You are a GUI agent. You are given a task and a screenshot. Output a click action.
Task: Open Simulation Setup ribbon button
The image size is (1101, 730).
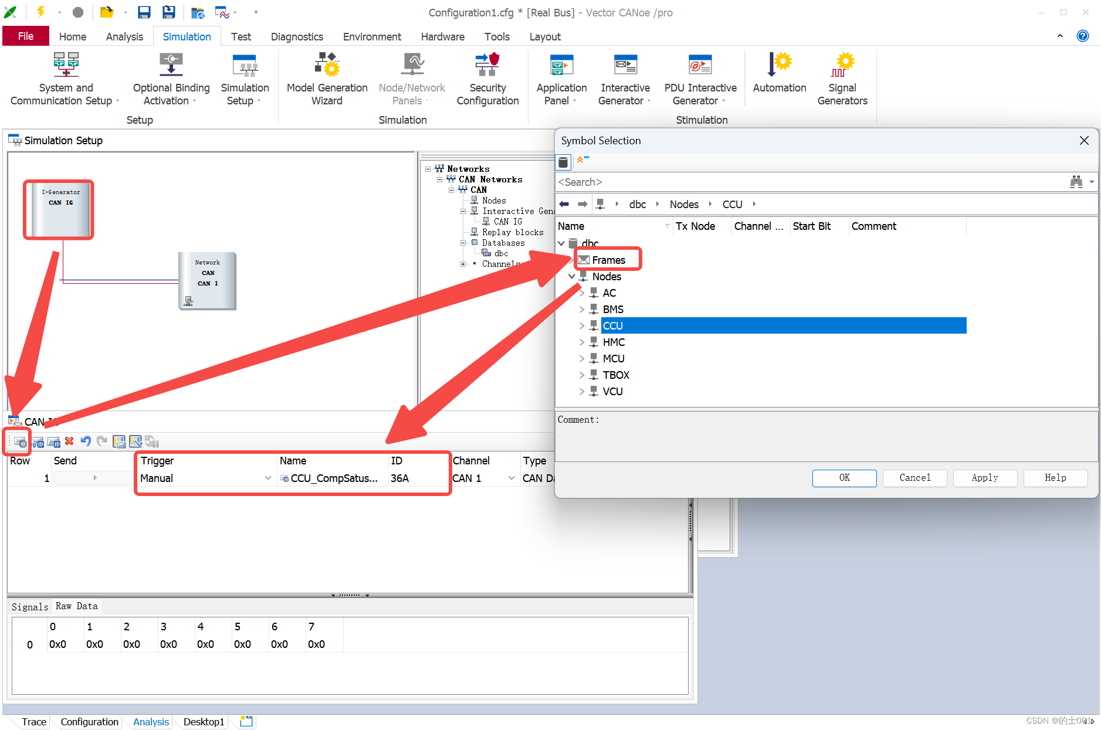245,80
